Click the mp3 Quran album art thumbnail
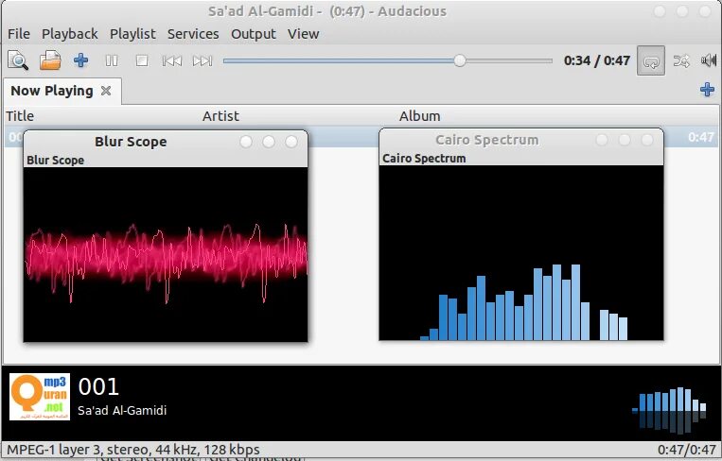722x461 pixels. pyautogui.click(x=40, y=397)
